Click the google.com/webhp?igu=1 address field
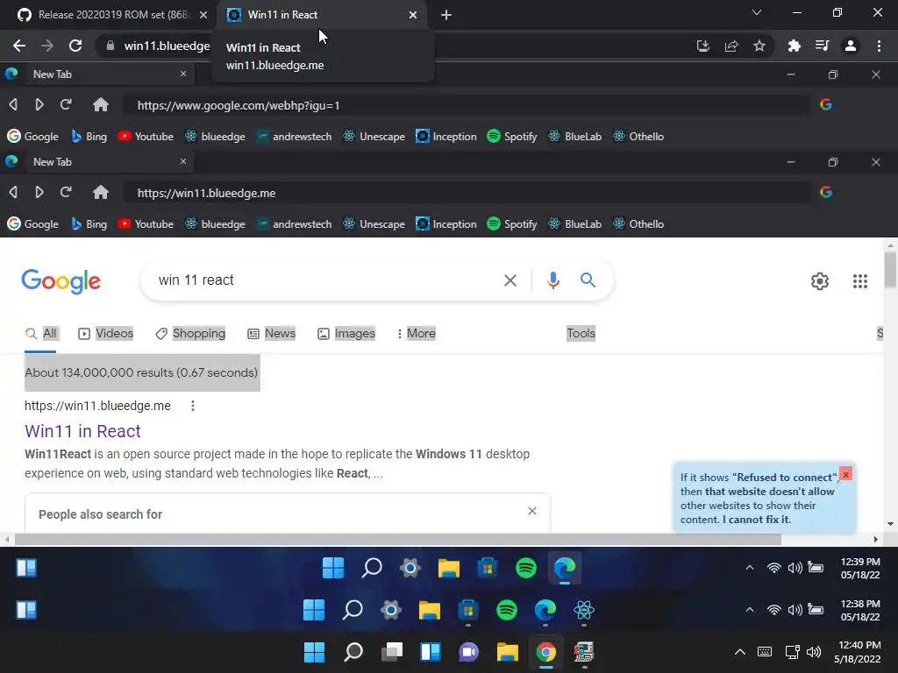 tap(467, 105)
